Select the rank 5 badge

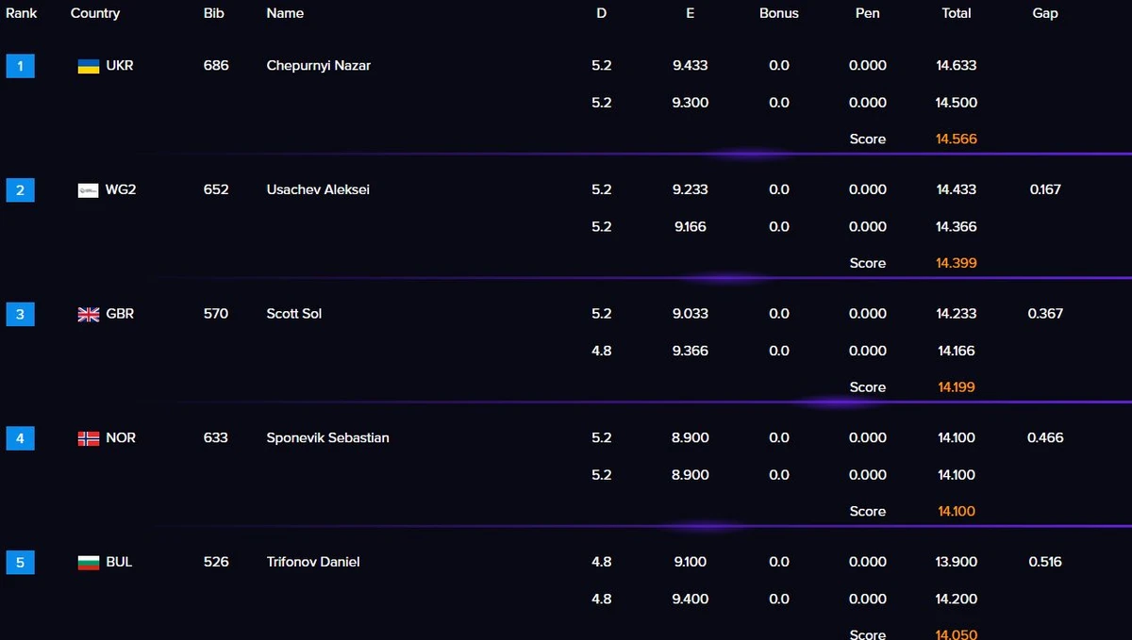[x=20, y=563]
